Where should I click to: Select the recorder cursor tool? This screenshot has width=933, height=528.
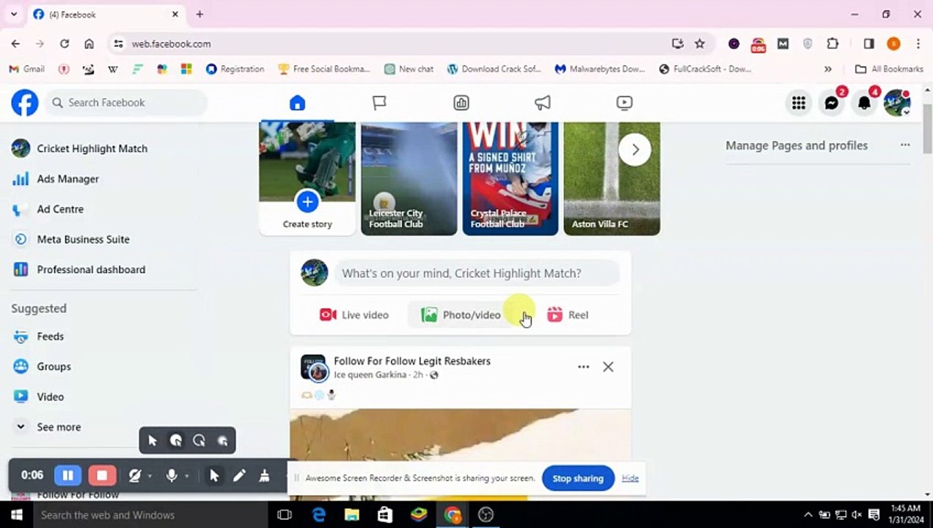(214, 476)
